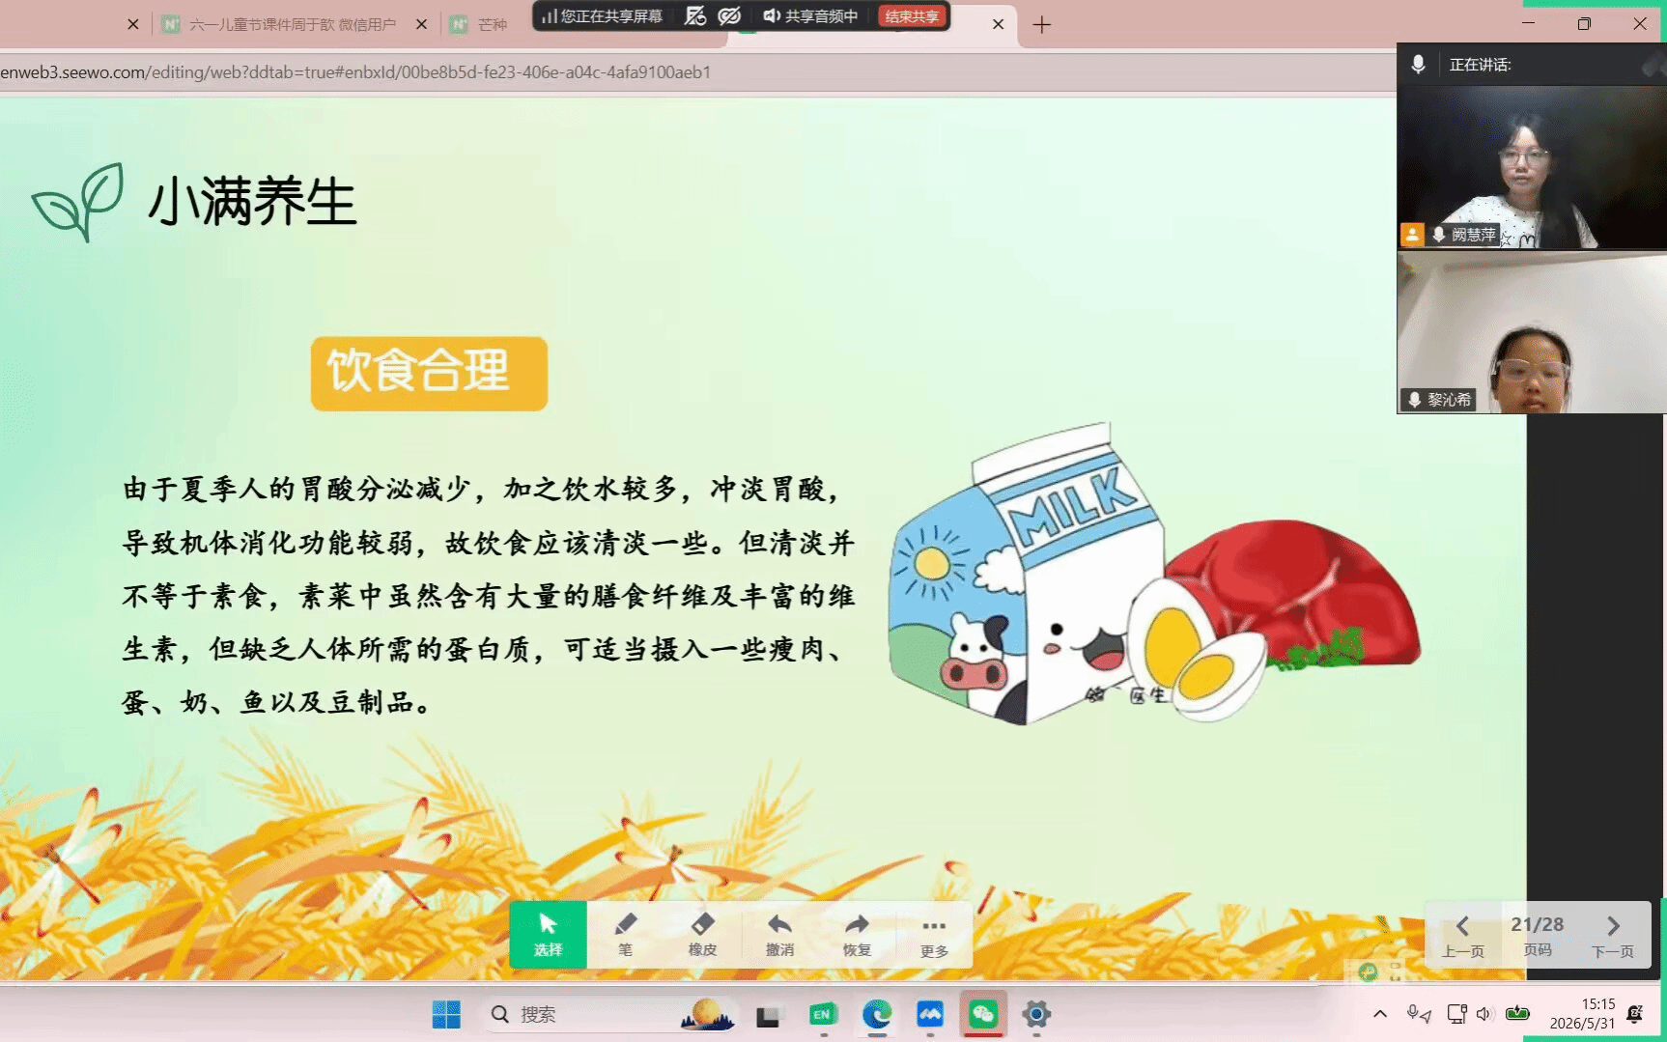Close the leftmost partially hidden tab
The height and width of the screenshot is (1042, 1667).
pyautogui.click(x=132, y=24)
